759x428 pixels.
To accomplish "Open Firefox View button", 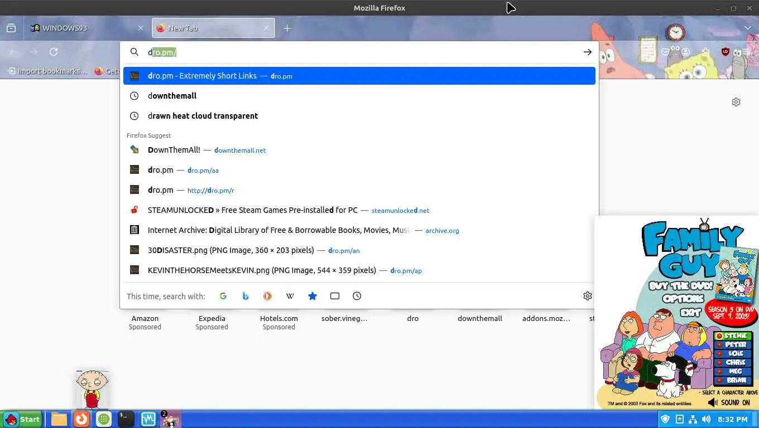I will tap(11, 28).
